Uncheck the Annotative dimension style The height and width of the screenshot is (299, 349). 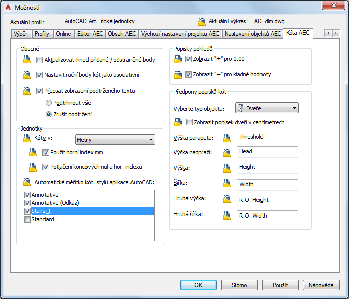tap(27, 195)
